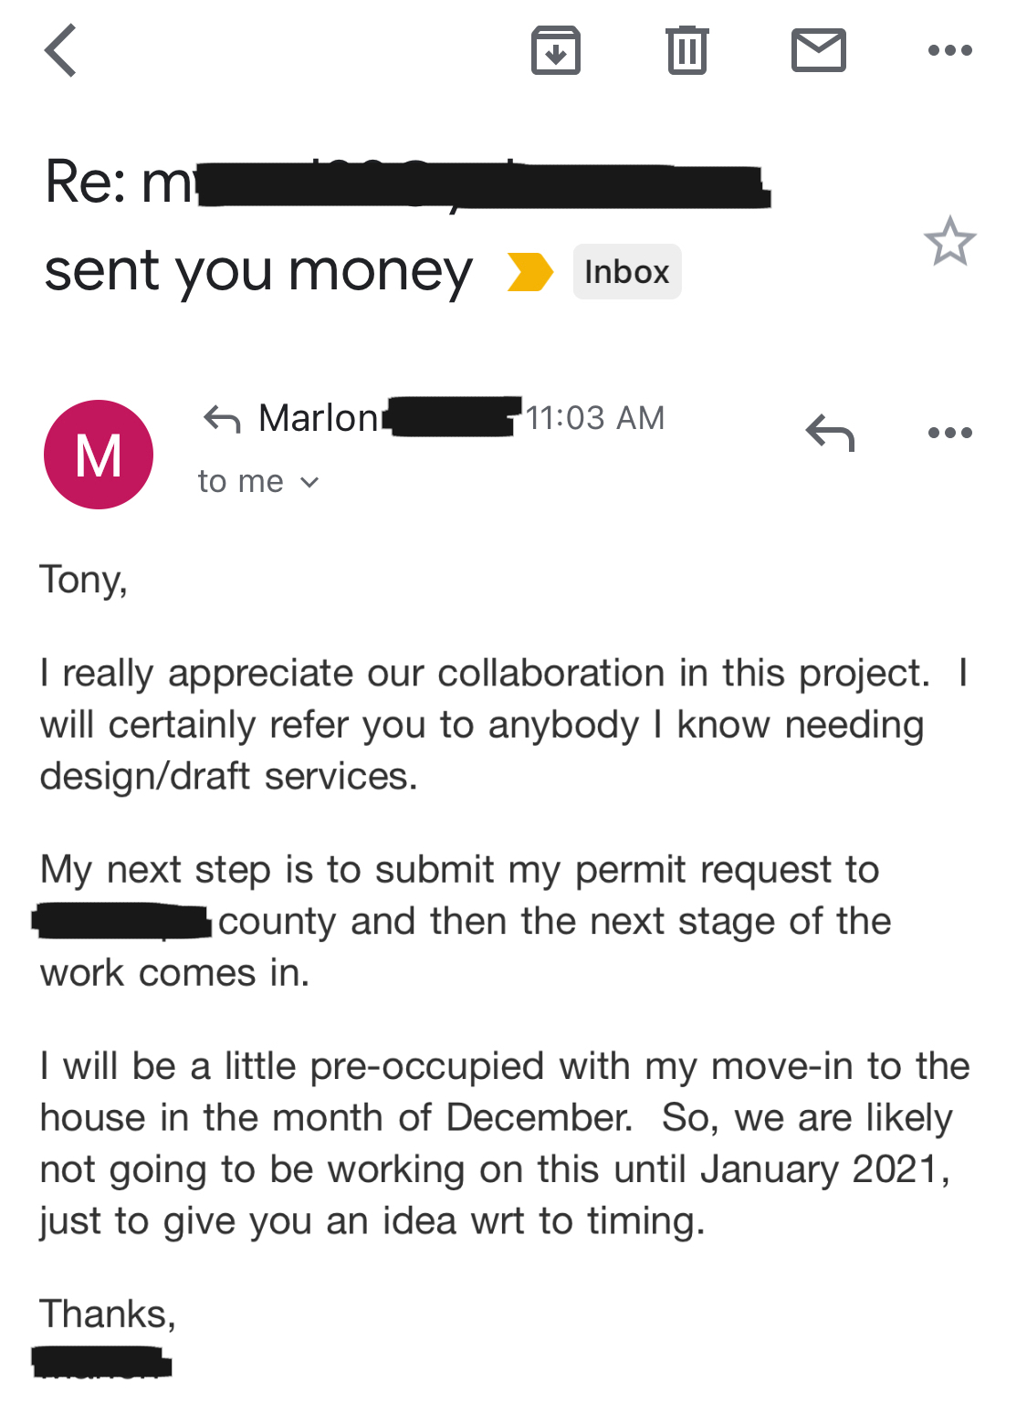Open the message's three-dot options menu
The image size is (1027, 1424).
pos(949,433)
